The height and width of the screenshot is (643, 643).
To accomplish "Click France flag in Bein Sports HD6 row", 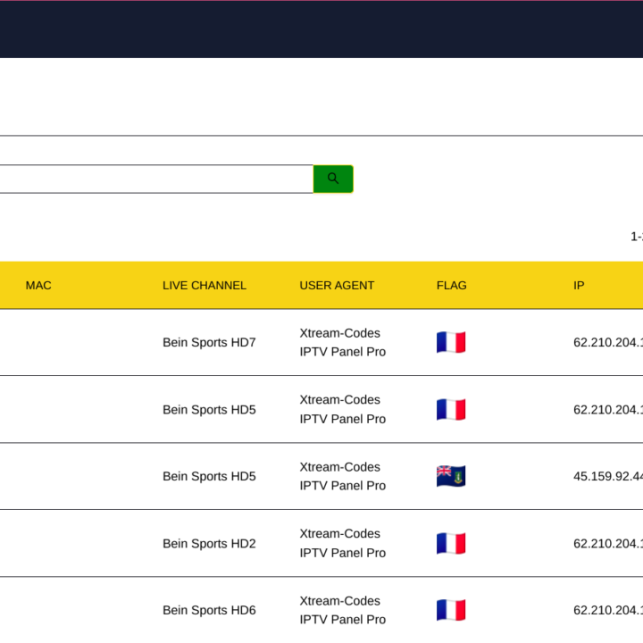I will (451, 610).
